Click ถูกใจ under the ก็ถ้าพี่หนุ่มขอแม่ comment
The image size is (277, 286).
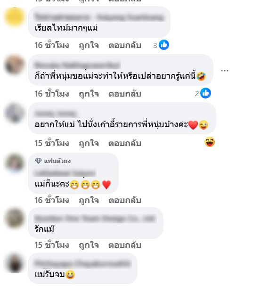[x=89, y=94]
